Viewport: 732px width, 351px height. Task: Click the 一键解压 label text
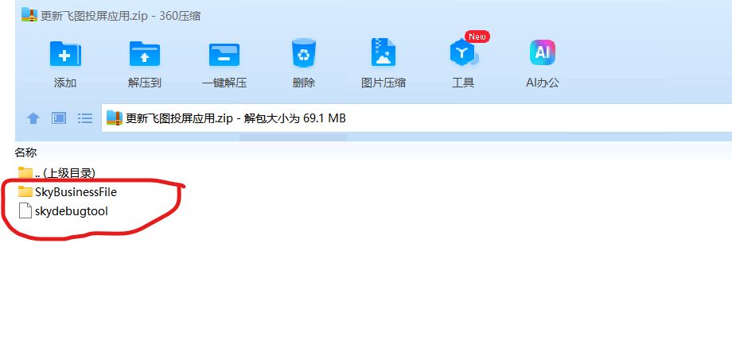224,83
